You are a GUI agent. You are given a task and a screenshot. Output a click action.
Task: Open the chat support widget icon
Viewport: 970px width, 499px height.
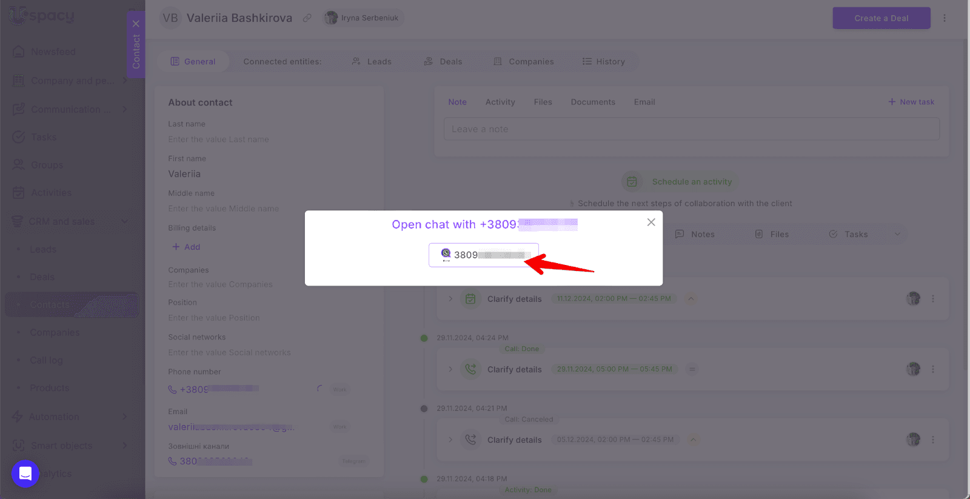click(x=25, y=474)
